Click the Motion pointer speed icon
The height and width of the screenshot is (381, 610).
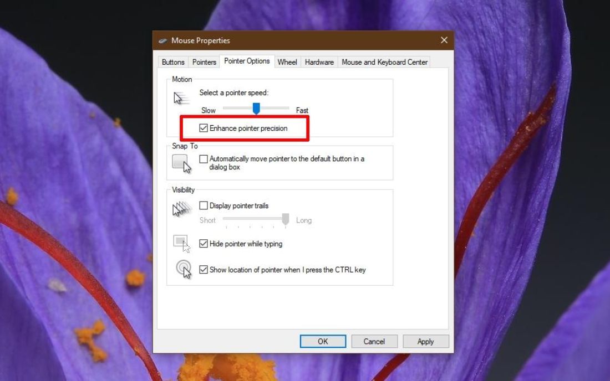click(181, 99)
